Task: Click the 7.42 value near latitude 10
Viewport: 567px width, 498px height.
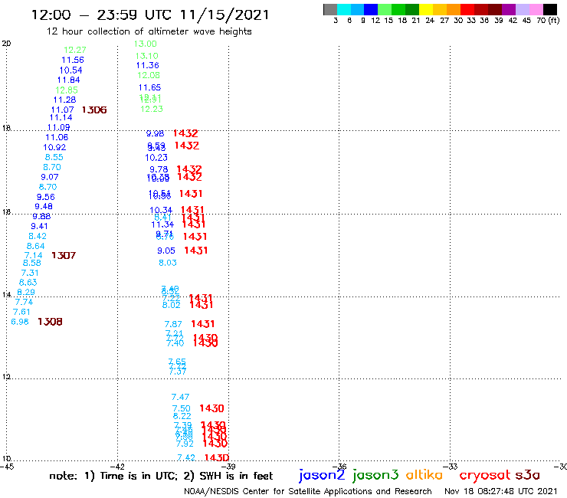Action: [x=186, y=458]
